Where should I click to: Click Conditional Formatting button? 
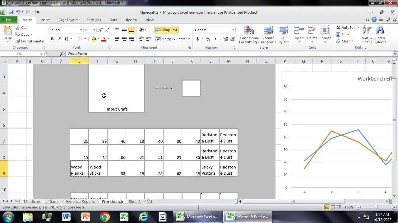pos(249,35)
